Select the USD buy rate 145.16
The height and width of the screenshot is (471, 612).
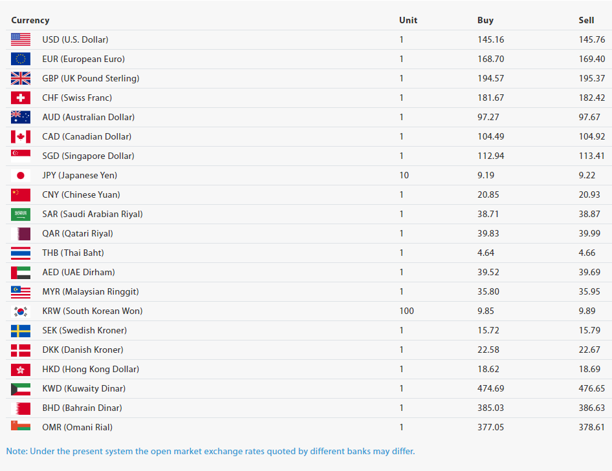(490, 39)
